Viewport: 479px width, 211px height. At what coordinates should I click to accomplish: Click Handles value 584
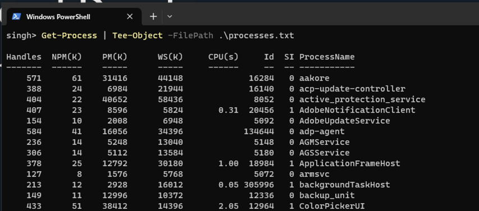[x=34, y=131]
